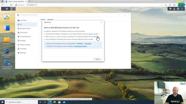Open File Station from the desktop
Image resolution: width=186 pixels, height=104 pixels.
(x=7, y=40)
